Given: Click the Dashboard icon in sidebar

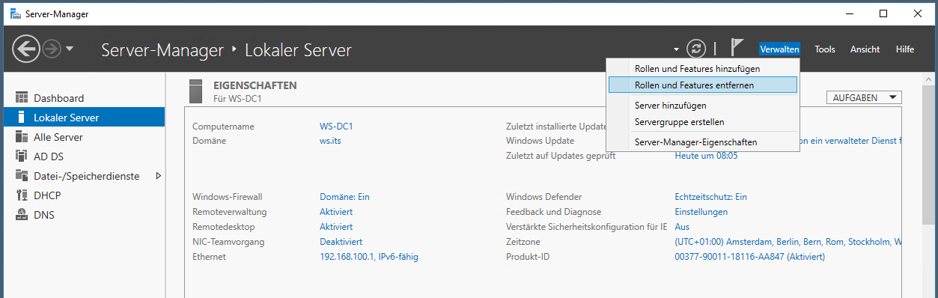Looking at the screenshot, I should (21, 98).
